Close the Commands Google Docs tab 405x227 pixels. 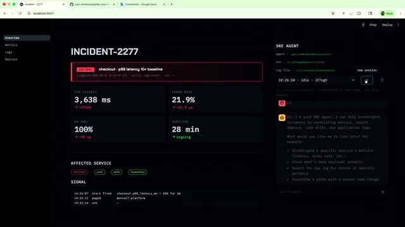(164, 4)
